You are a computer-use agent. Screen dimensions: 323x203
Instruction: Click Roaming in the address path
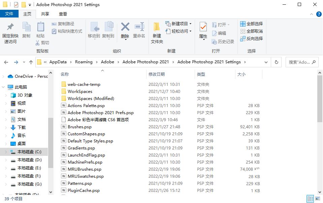click(x=84, y=62)
